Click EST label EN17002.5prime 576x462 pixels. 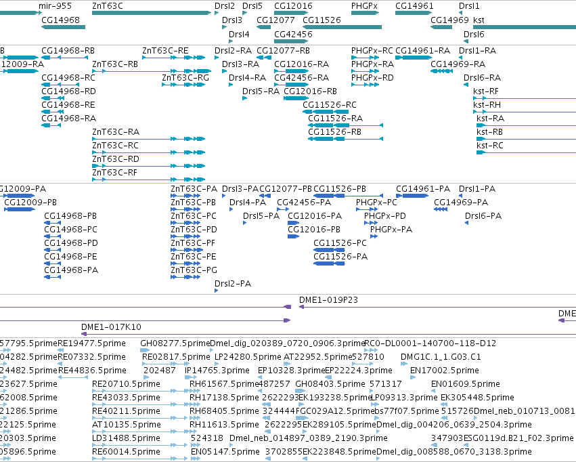[445, 370]
